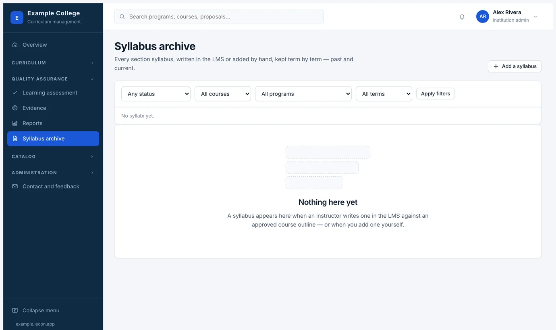The width and height of the screenshot is (556, 330).
Task: Navigate to the Evidence page
Action: pos(53,108)
